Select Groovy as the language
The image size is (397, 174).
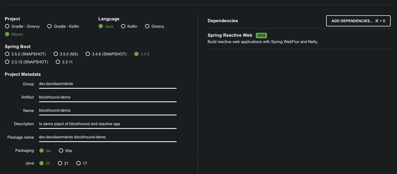[154, 26]
